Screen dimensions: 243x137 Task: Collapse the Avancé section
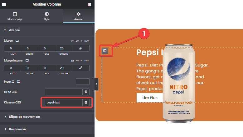(x=47, y=30)
